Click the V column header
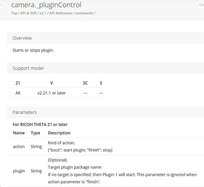Screen dimensions: 204x187 click(x=52, y=83)
